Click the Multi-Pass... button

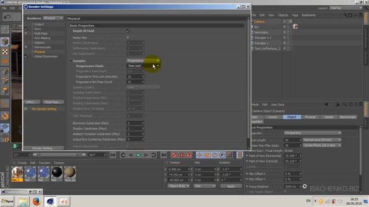[x=53, y=102]
